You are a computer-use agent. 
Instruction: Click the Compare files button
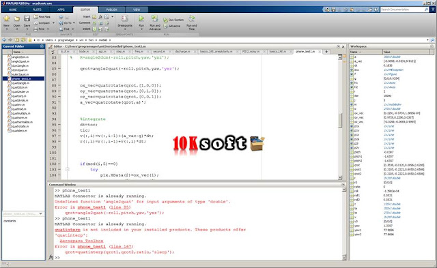[42, 23]
